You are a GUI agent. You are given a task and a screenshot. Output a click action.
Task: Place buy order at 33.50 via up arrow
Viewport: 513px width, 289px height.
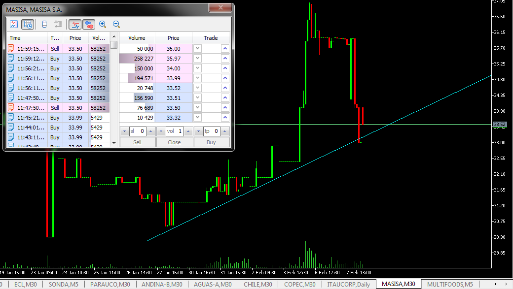pos(225,107)
